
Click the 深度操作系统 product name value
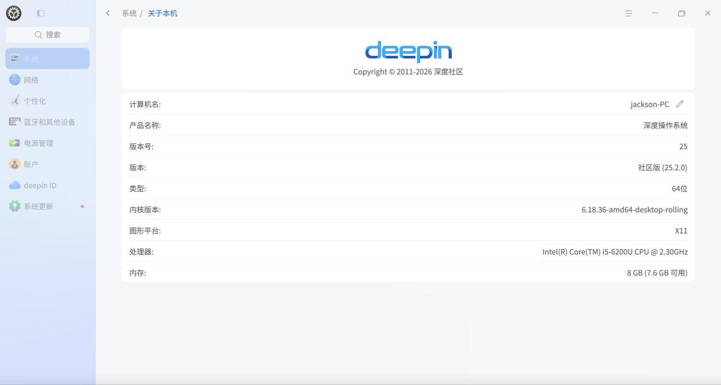coord(666,125)
